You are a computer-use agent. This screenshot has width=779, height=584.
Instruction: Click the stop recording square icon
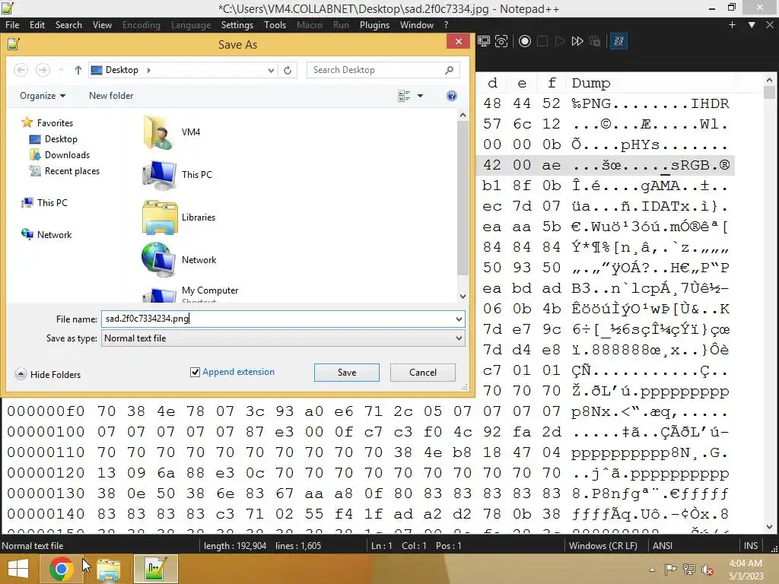coord(542,41)
